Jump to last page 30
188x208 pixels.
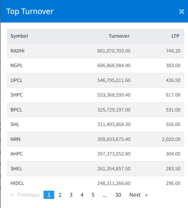pyautogui.click(x=118, y=195)
